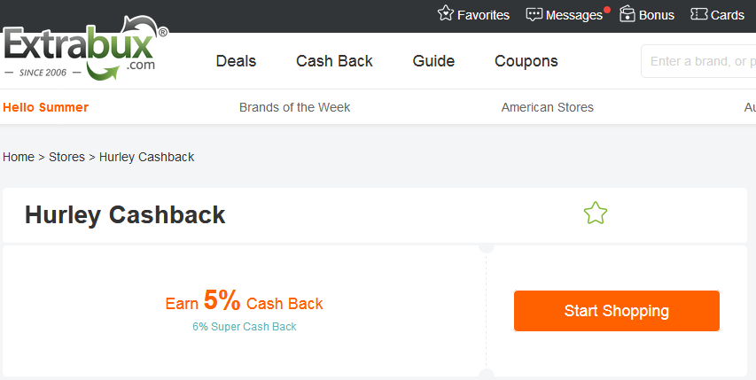Image resolution: width=756 pixels, height=380 pixels.
Task: Click the 6% Super Cash Back text
Action: click(x=245, y=327)
